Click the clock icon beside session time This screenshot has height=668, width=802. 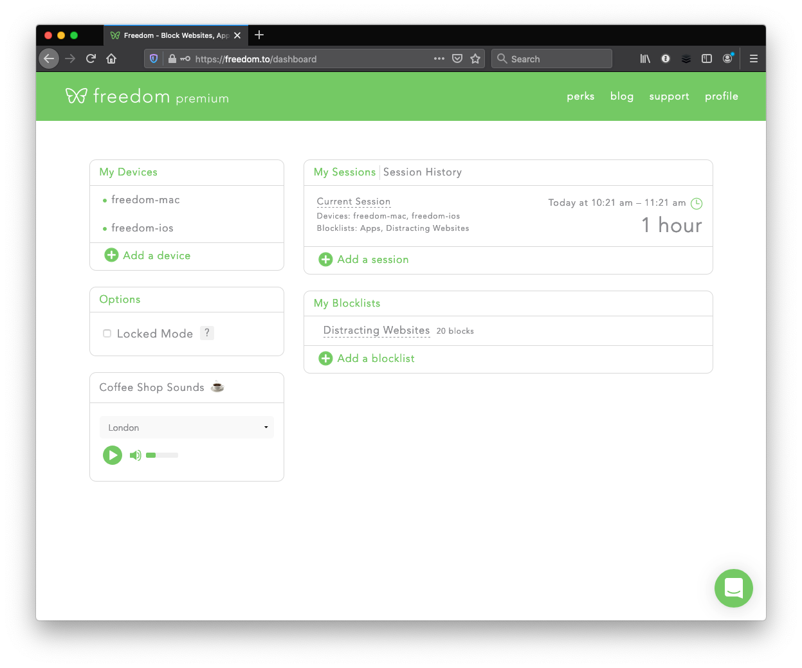point(697,203)
